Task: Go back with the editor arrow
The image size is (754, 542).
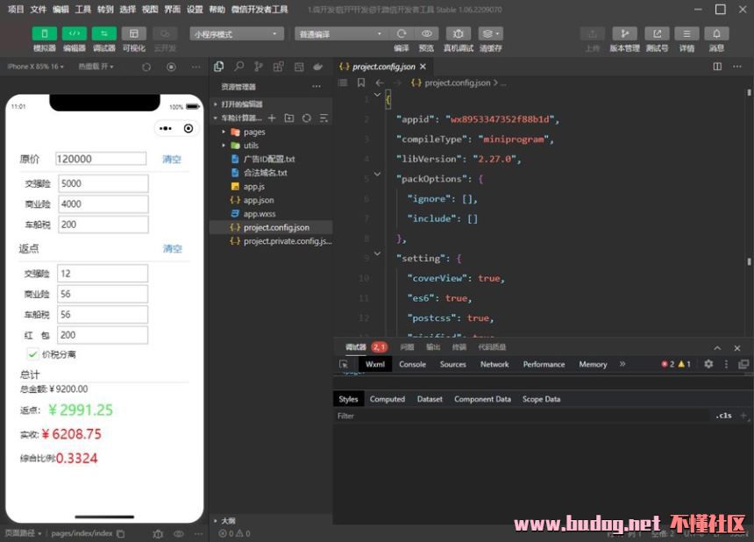Action: (380, 82)
